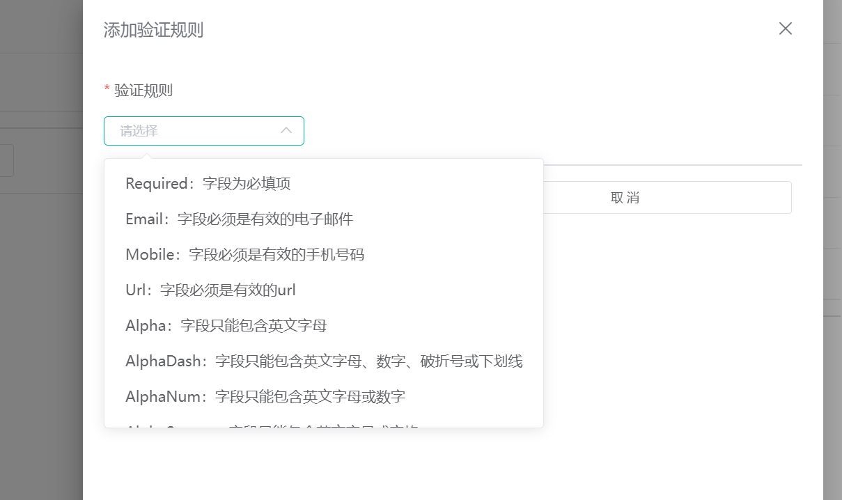
Task: Collapse the validation rule dropdown chevron
Action: tap(286, 130)
